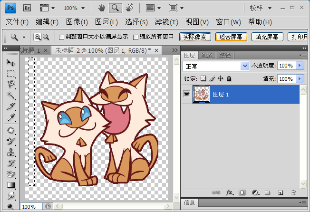This screenshot has width=310, height=212.
Task: Open the 不透明度 slider arrow
Action: [x=300, y=66]
